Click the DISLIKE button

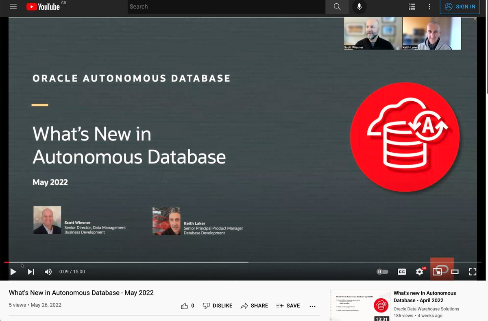pyautogui.click(x=218, y=306)
